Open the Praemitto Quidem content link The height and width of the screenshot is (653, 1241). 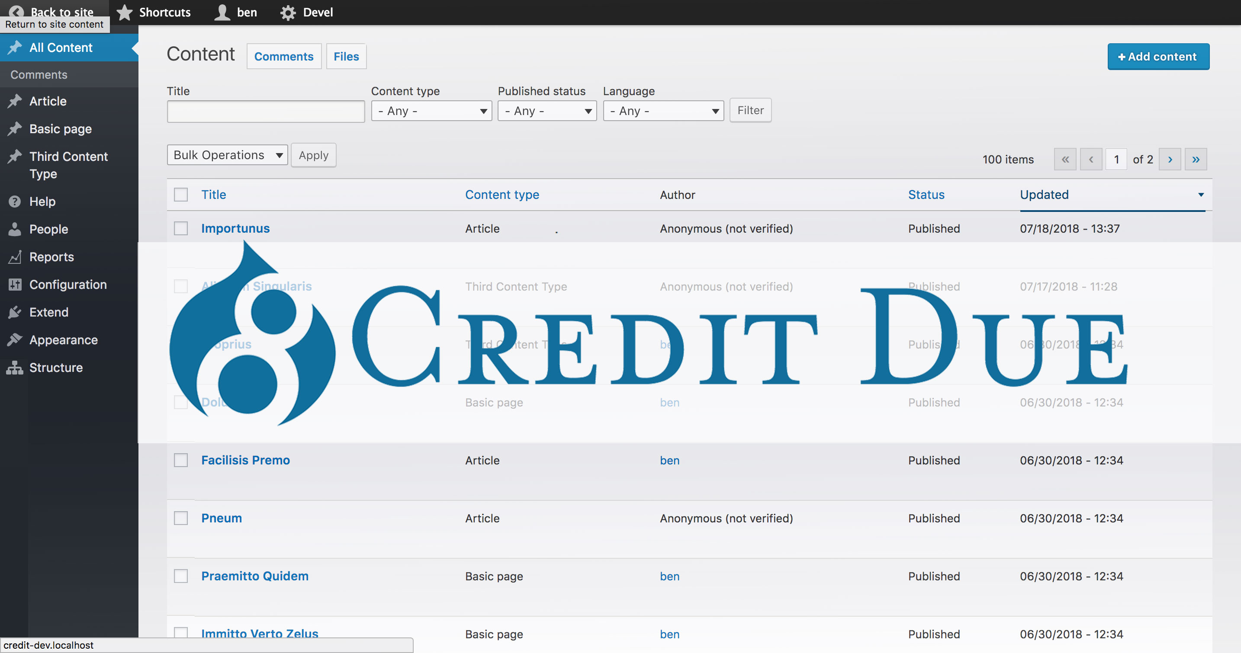tap(254, 576)
